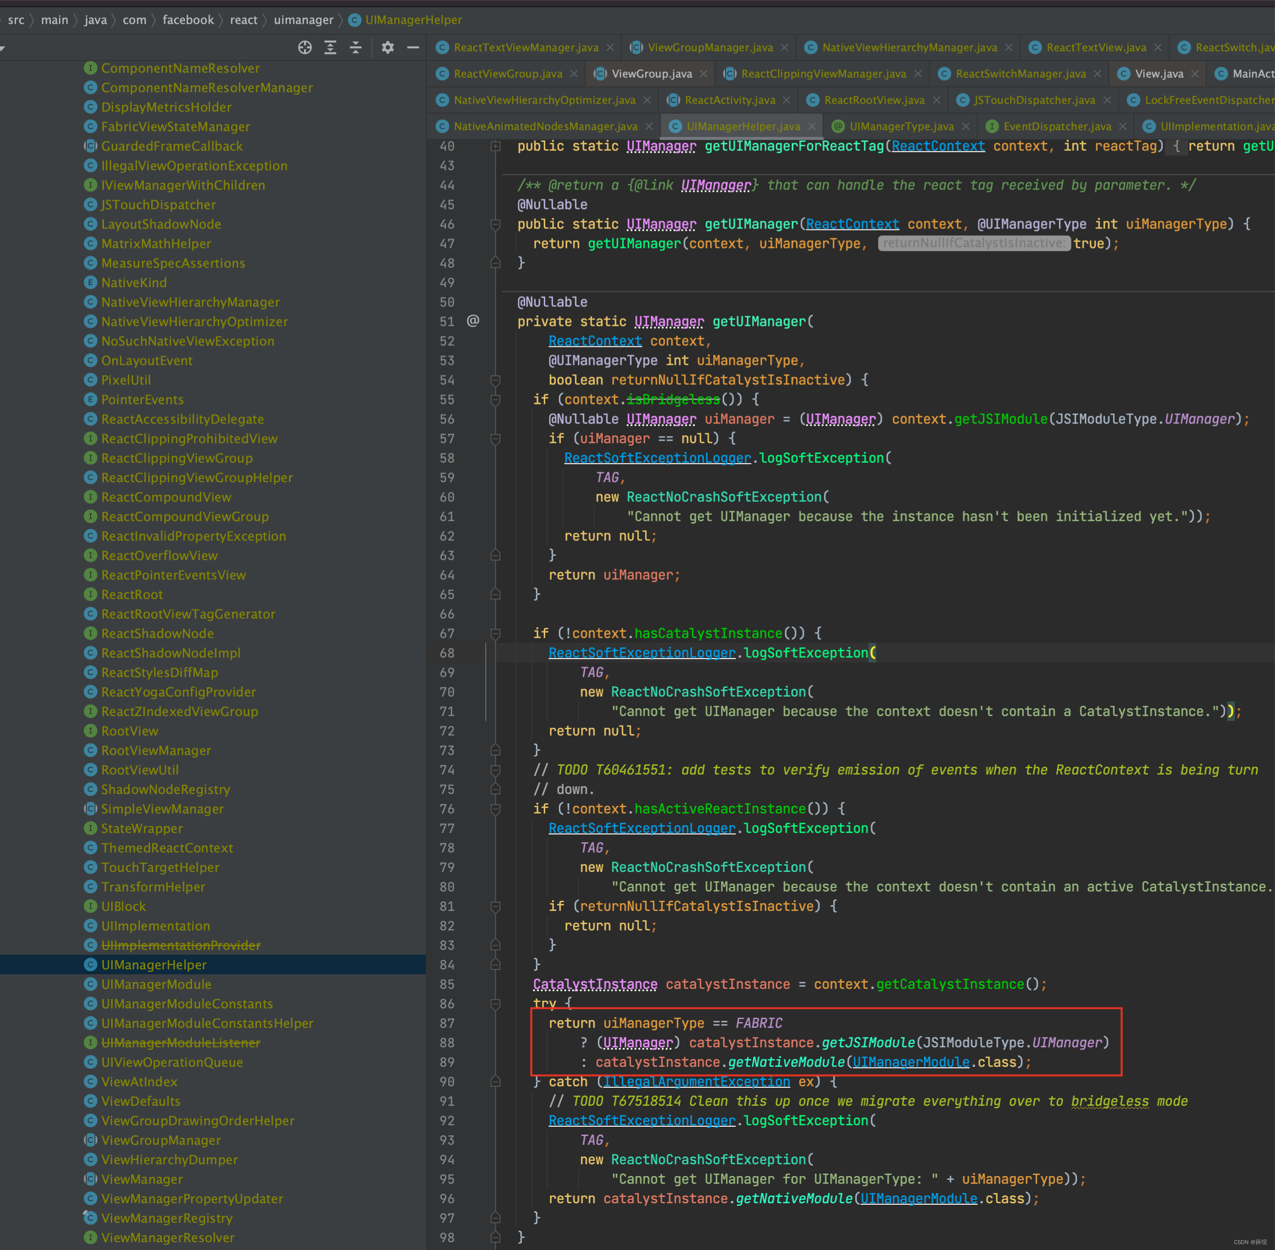Screen dimensions: 1275x1250
Task: Select NativeViewHierarchyOptimizer in tree
Action: [194, 322]
